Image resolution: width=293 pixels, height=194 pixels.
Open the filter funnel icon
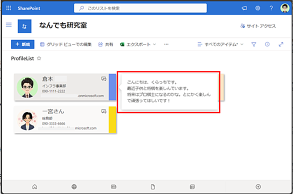coord(253,44)
